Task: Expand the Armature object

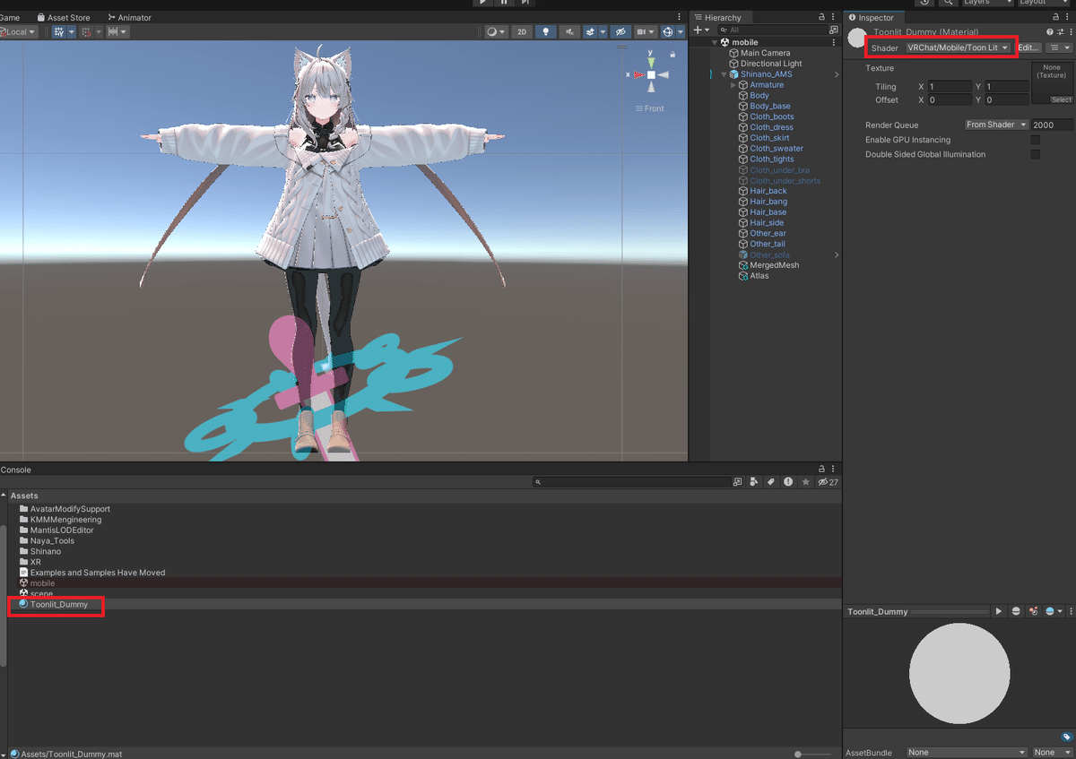Action: click(x=733, y=85)
